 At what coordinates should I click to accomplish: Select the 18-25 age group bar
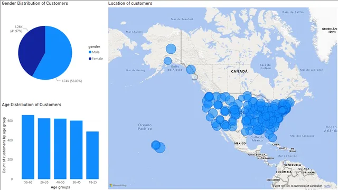pyautogui.click(x=92, y=155)
